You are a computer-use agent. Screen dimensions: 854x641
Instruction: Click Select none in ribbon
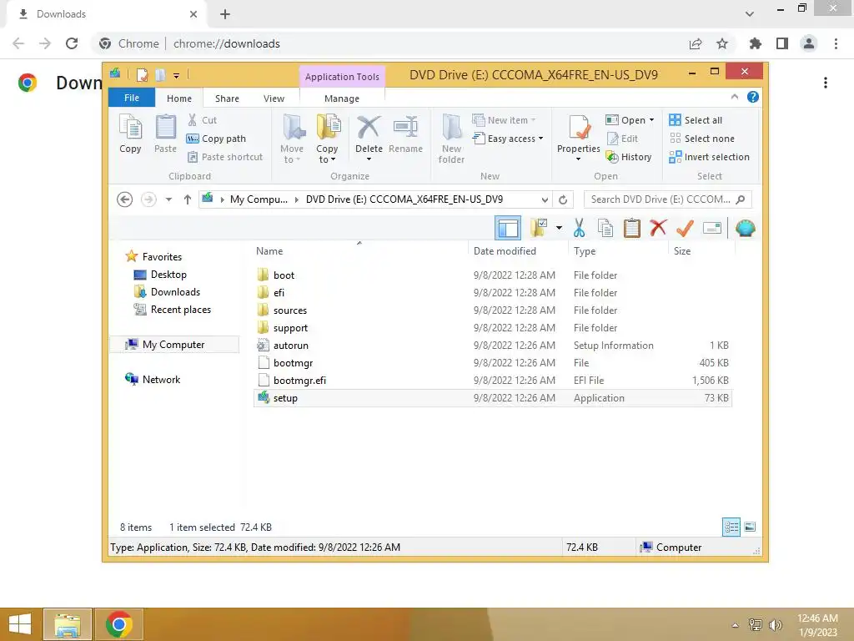pyautogui.click(x=702, y=139)
